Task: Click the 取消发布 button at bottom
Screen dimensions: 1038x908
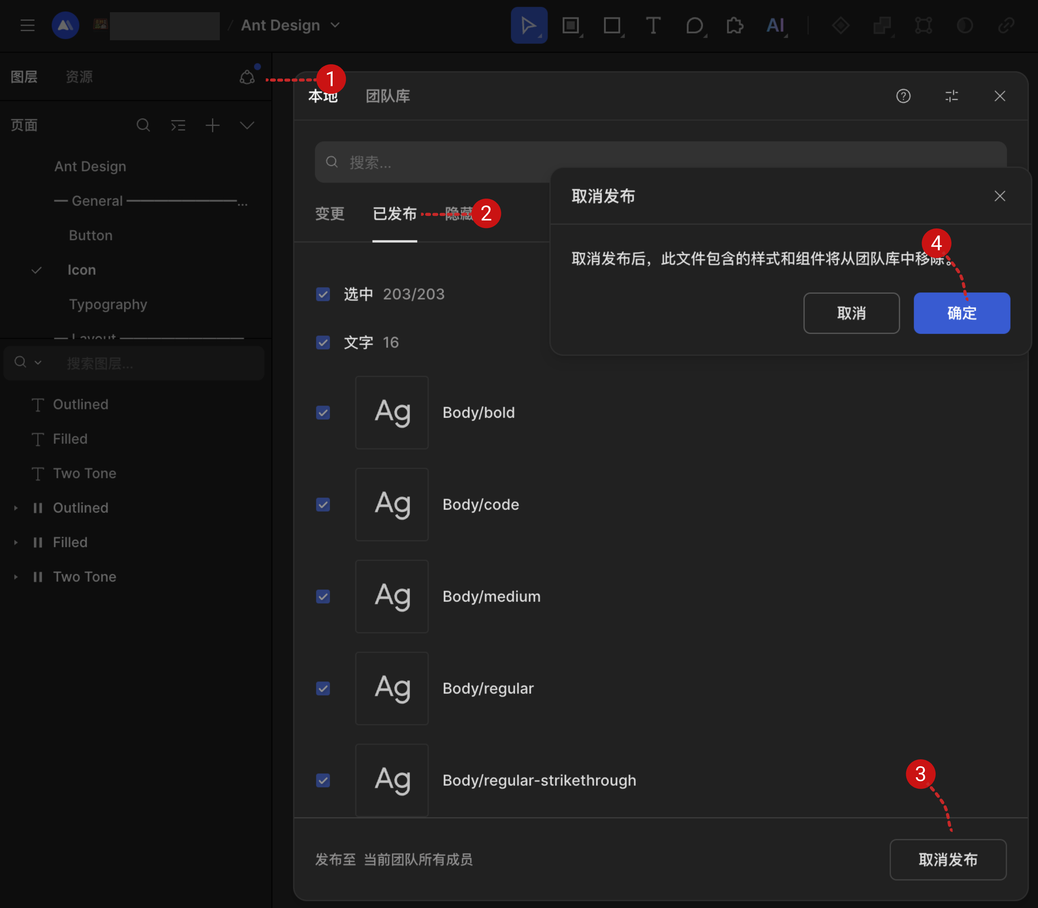Action: (948, 860)
